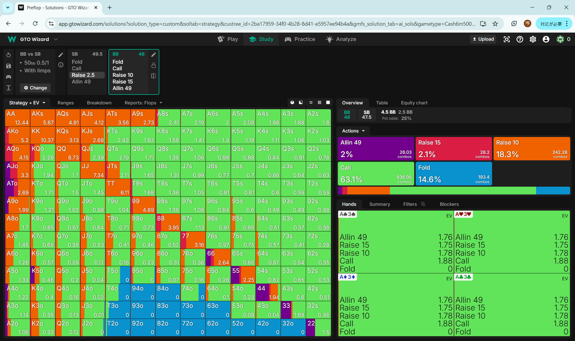The height and width of the screenshot is (341, 575).
Task: Click the save floppy disk icon
Action: [x=8, y=66]
